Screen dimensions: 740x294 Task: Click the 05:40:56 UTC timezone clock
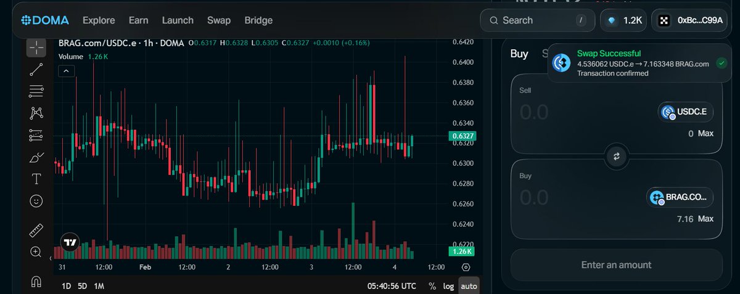(392, 286)
